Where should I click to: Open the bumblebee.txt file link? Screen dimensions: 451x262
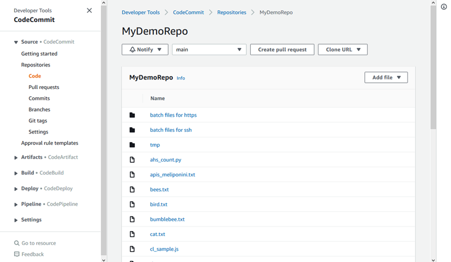(x=167, y=219)
